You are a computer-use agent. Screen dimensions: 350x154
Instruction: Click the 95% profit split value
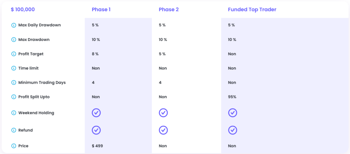232,97
